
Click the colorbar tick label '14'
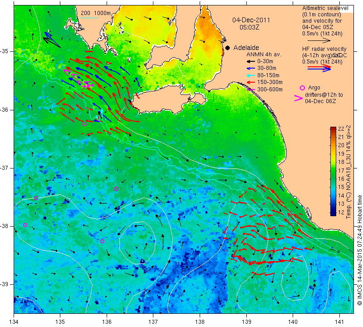(341, 196)
